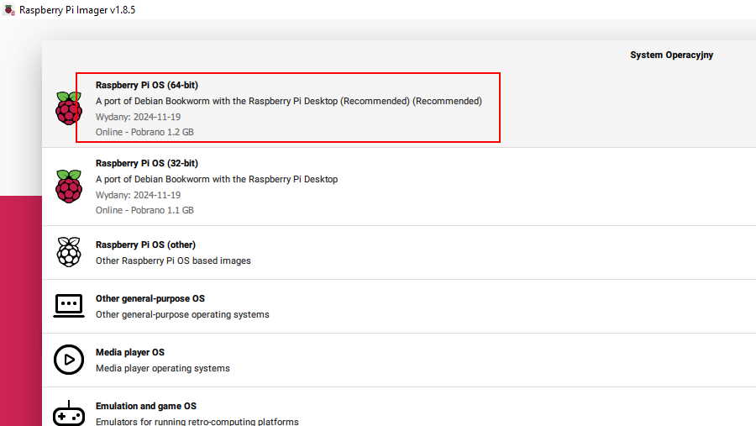This screenshot has width=756, height=426.
Task: Click the Raspberry Pi Imager icon in title bar
Action: (9, 10)
